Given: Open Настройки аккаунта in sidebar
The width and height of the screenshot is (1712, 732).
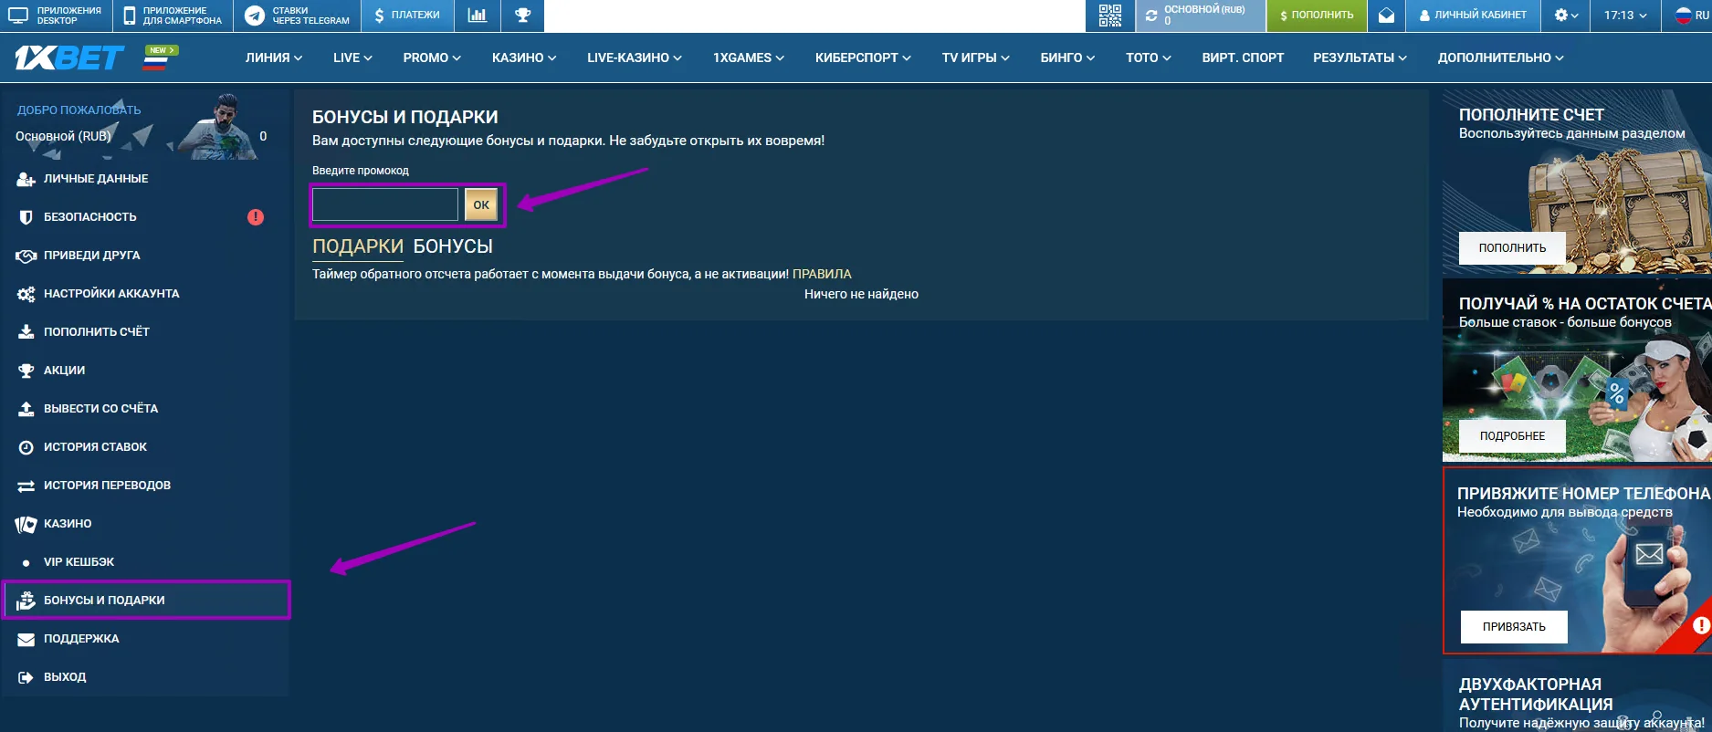Looking at the screenshot, I should click(x=145, y=294).
